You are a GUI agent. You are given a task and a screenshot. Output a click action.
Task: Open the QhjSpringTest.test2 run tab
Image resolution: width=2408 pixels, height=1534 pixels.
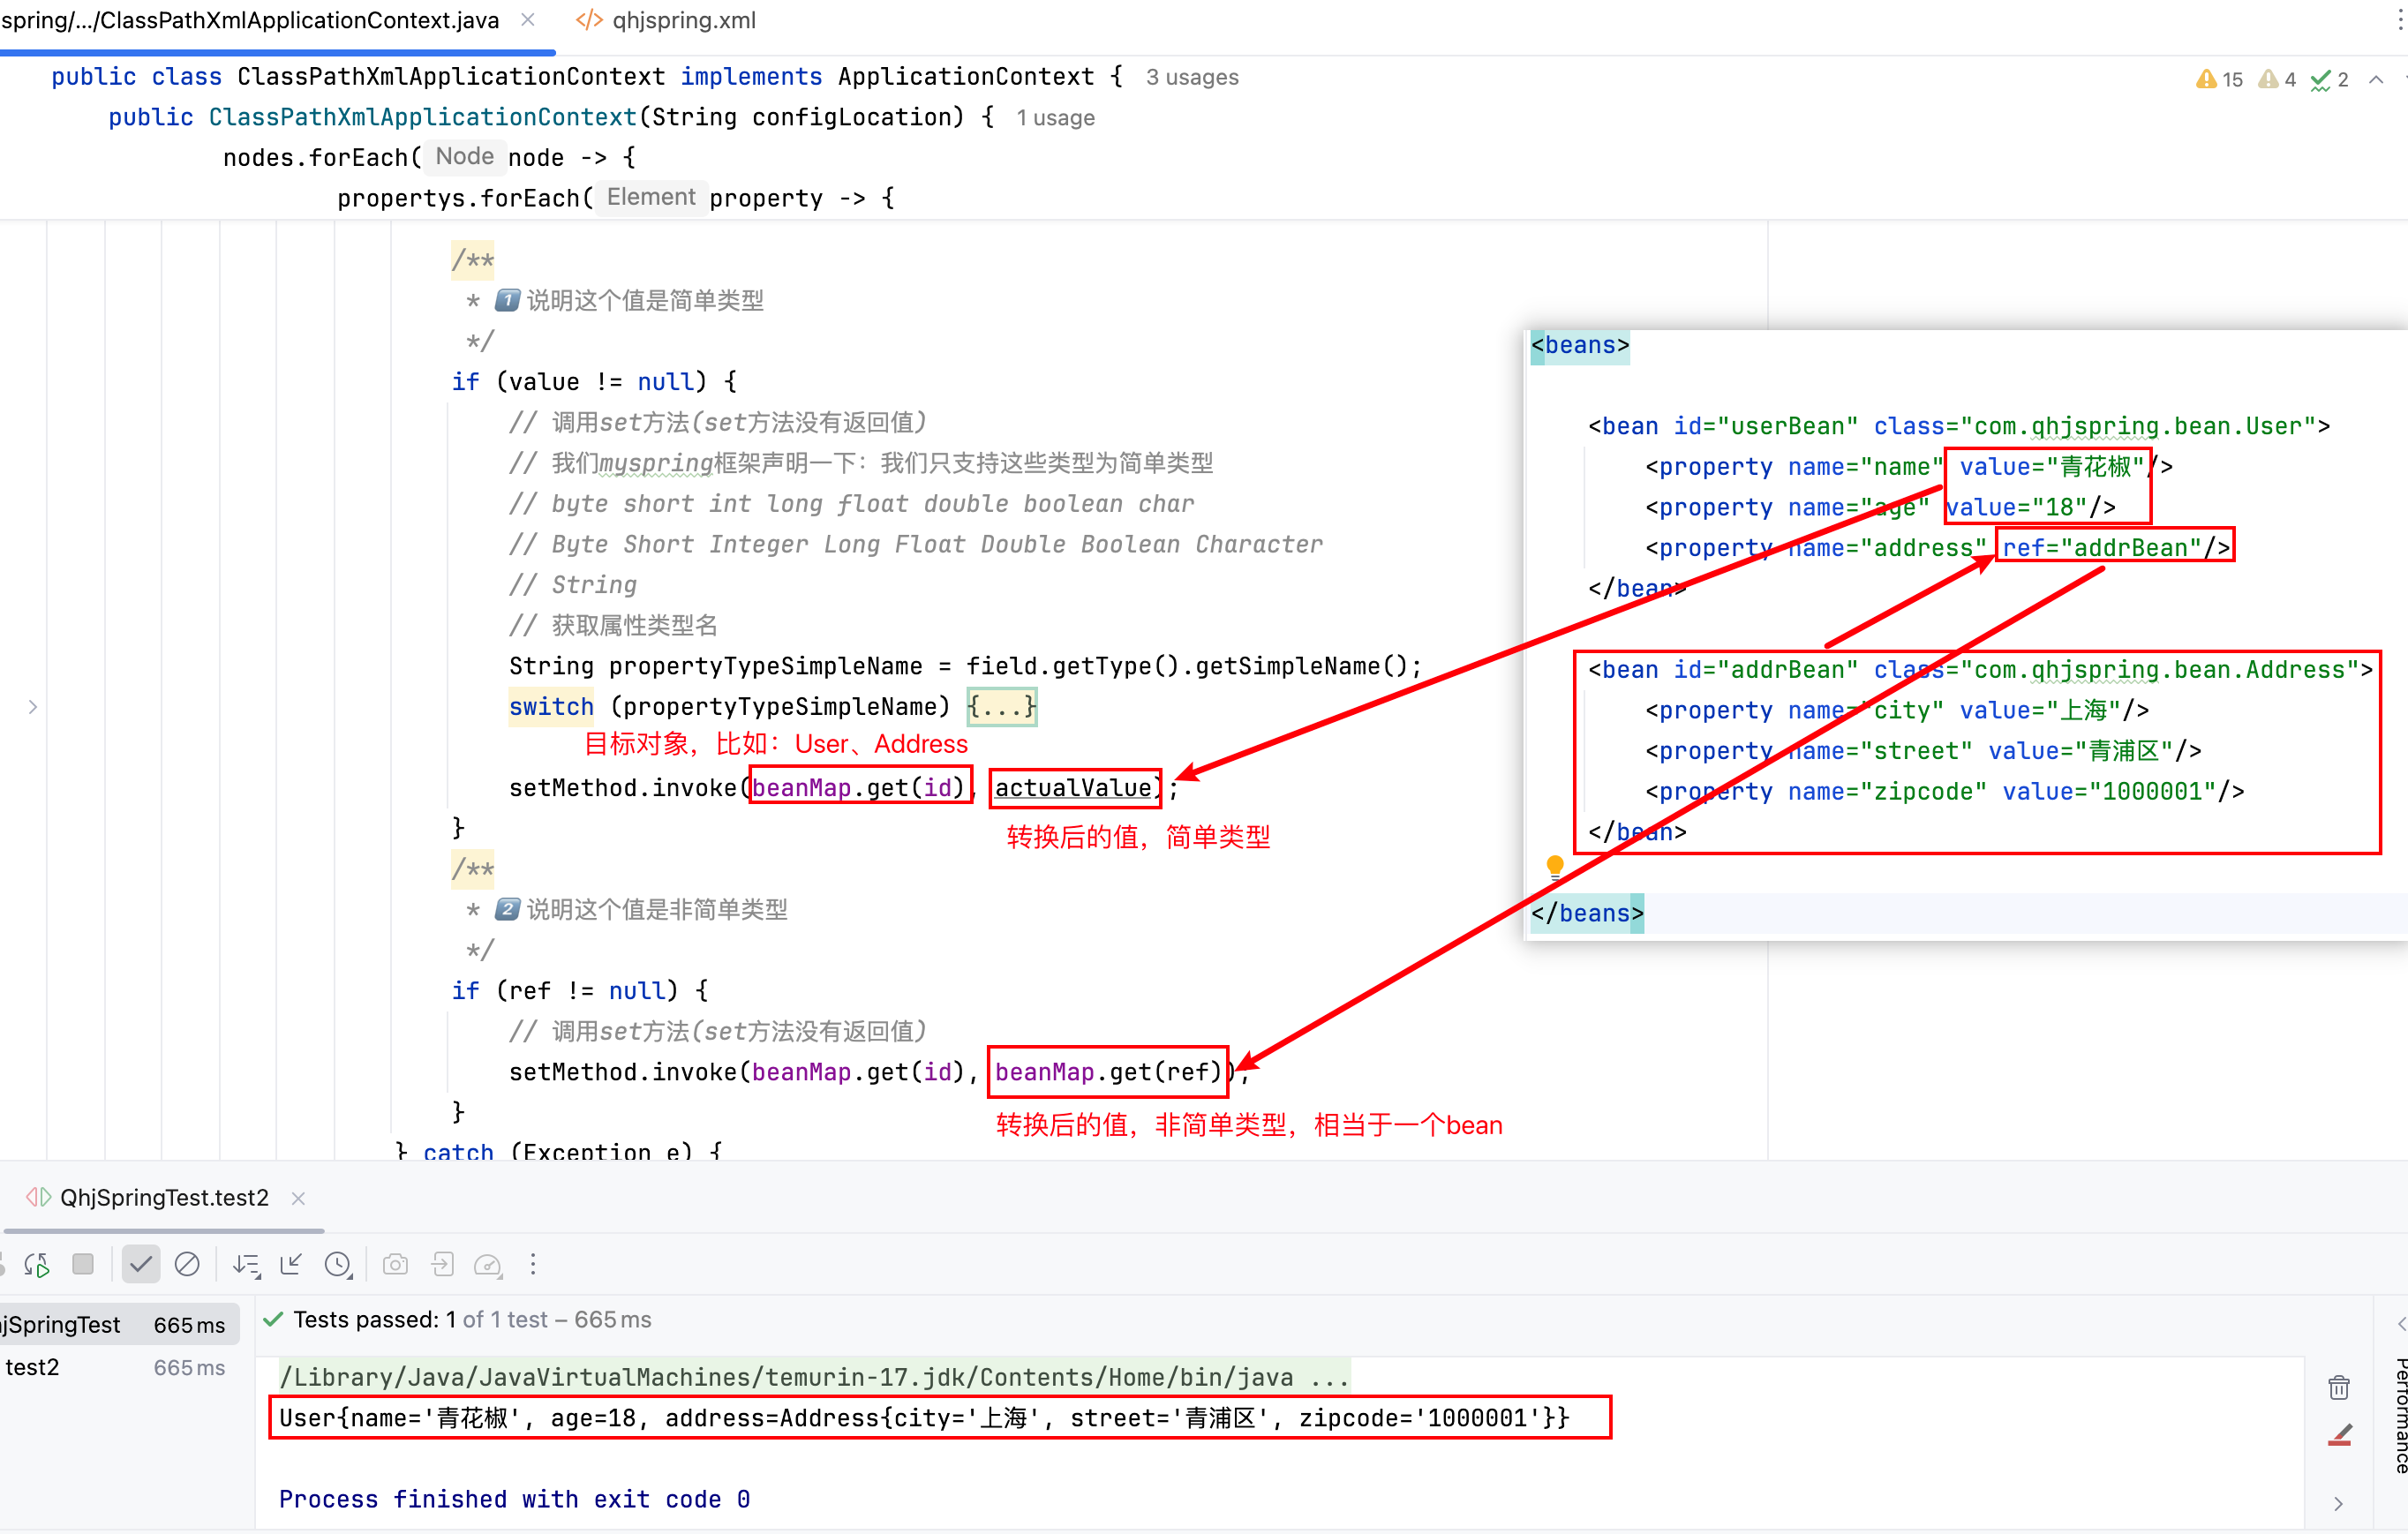pyautogui.click(x=150, y=1197)
